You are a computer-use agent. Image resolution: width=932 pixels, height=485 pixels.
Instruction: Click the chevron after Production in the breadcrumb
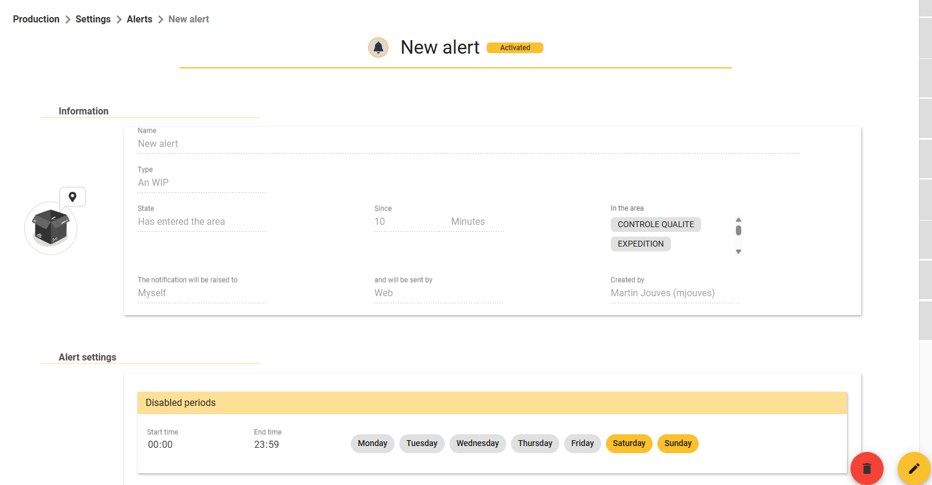(68, 19)
